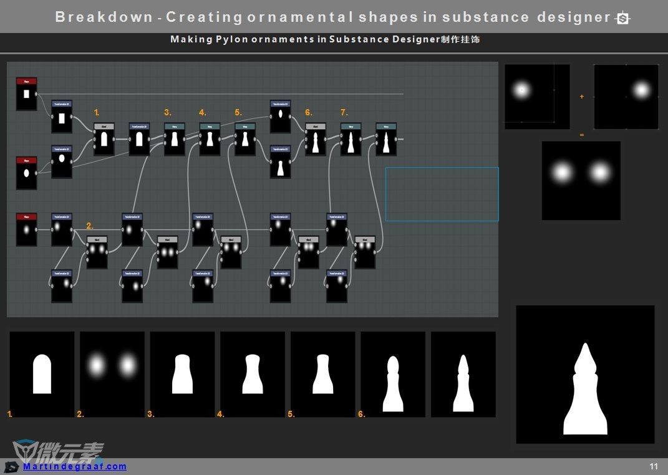The width and height of the screenshot is (668, 475).
Task: Select the Transformation 2D node with white rectangle
Action: coord(62,117)
